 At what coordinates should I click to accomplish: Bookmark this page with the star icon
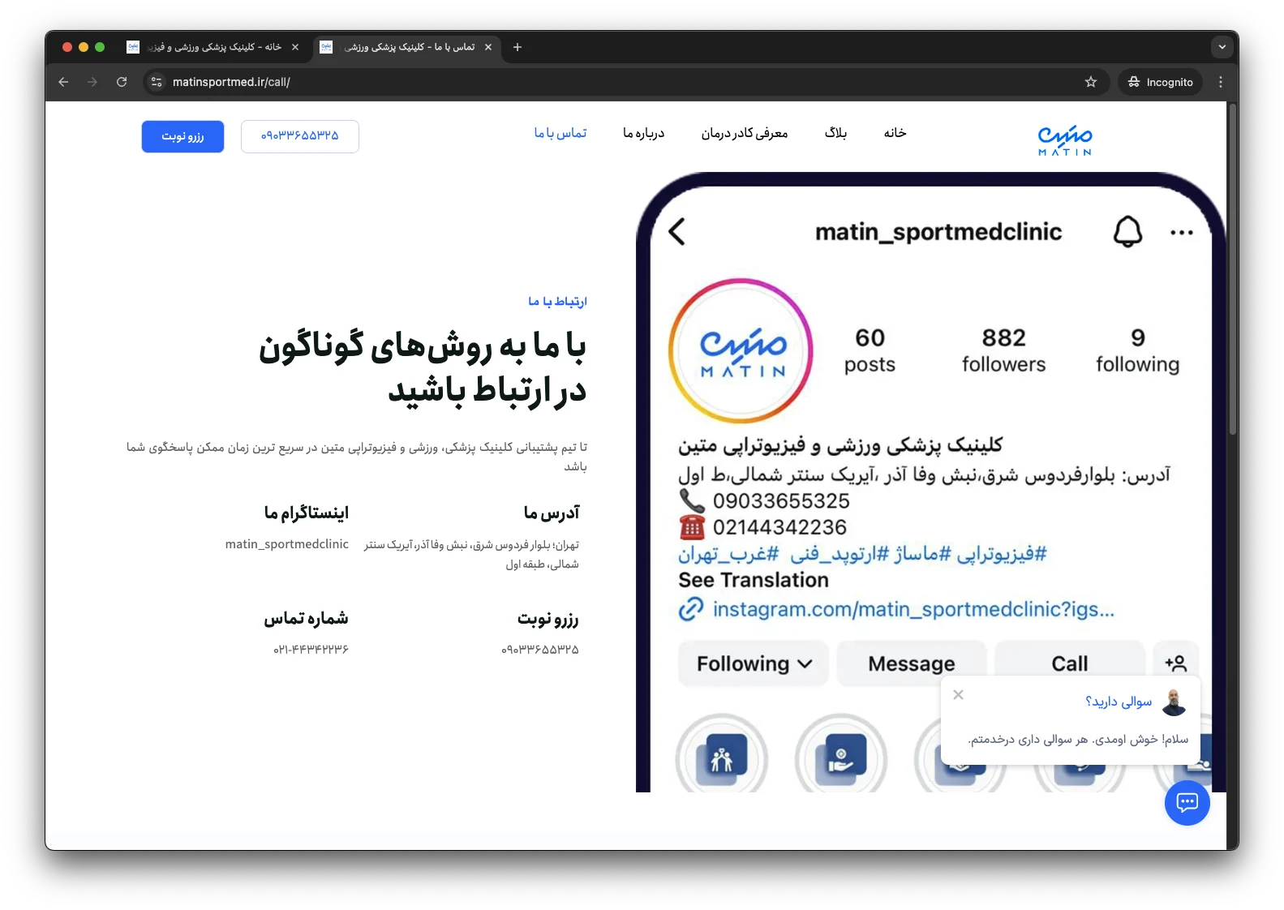[x=1091, y=82]
